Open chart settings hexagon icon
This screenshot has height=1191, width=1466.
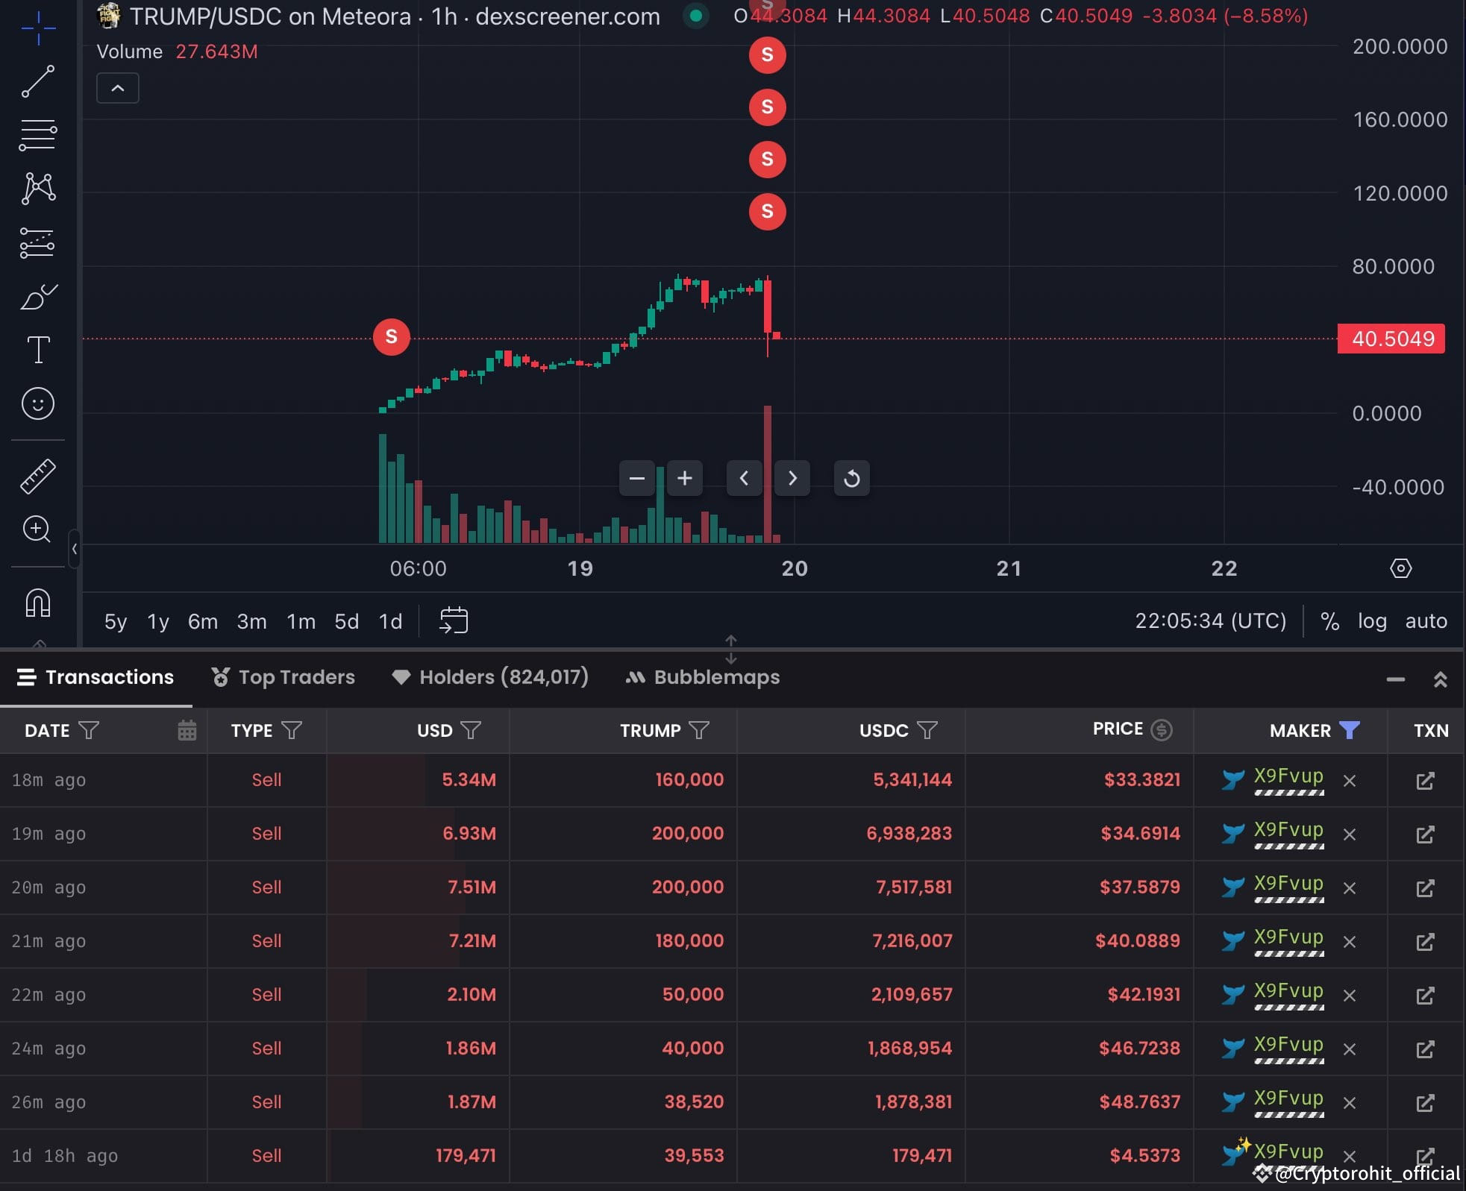point(1400,568)
